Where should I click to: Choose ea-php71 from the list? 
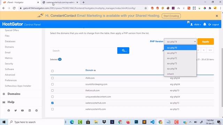pyautogui.click(x=180, y=53)
